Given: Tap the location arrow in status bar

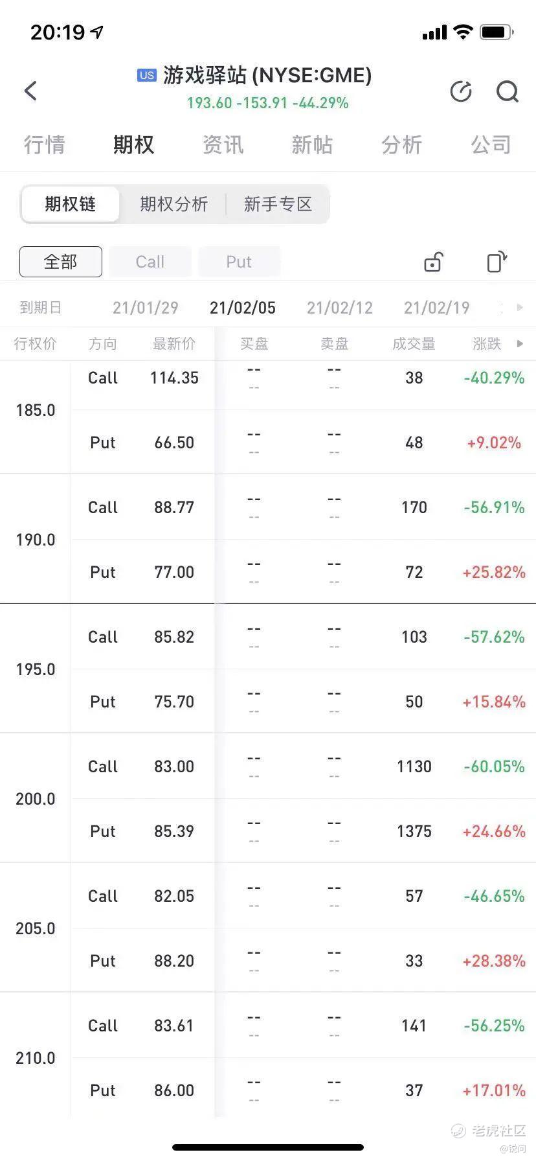Looking at the screenshot, I should 97,32.
